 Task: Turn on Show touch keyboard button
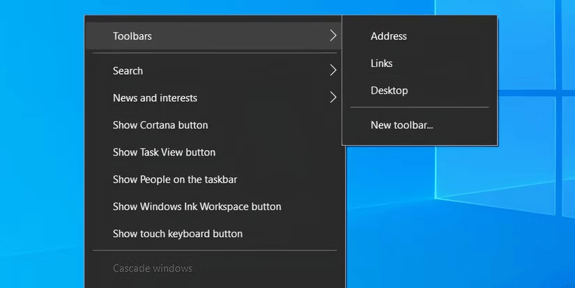(x=178, y=234)
